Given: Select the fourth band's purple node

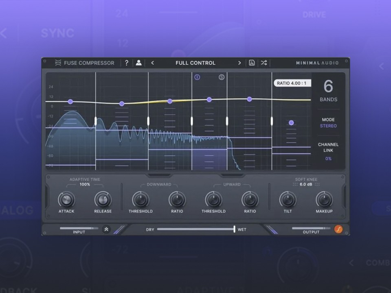Looking at the screenshot, I should click(209, 100).
